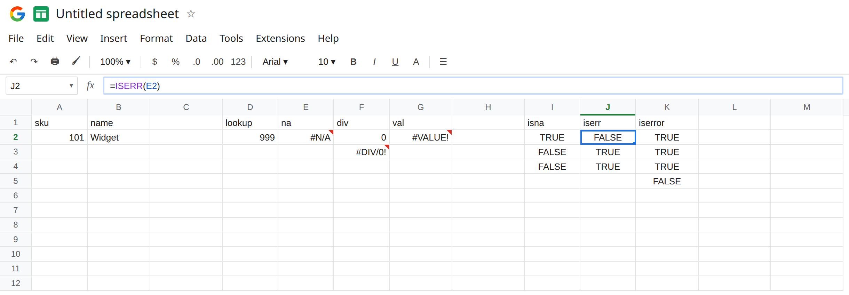
Task: Toggle bold formatting
Action: [x=353, y=62]
